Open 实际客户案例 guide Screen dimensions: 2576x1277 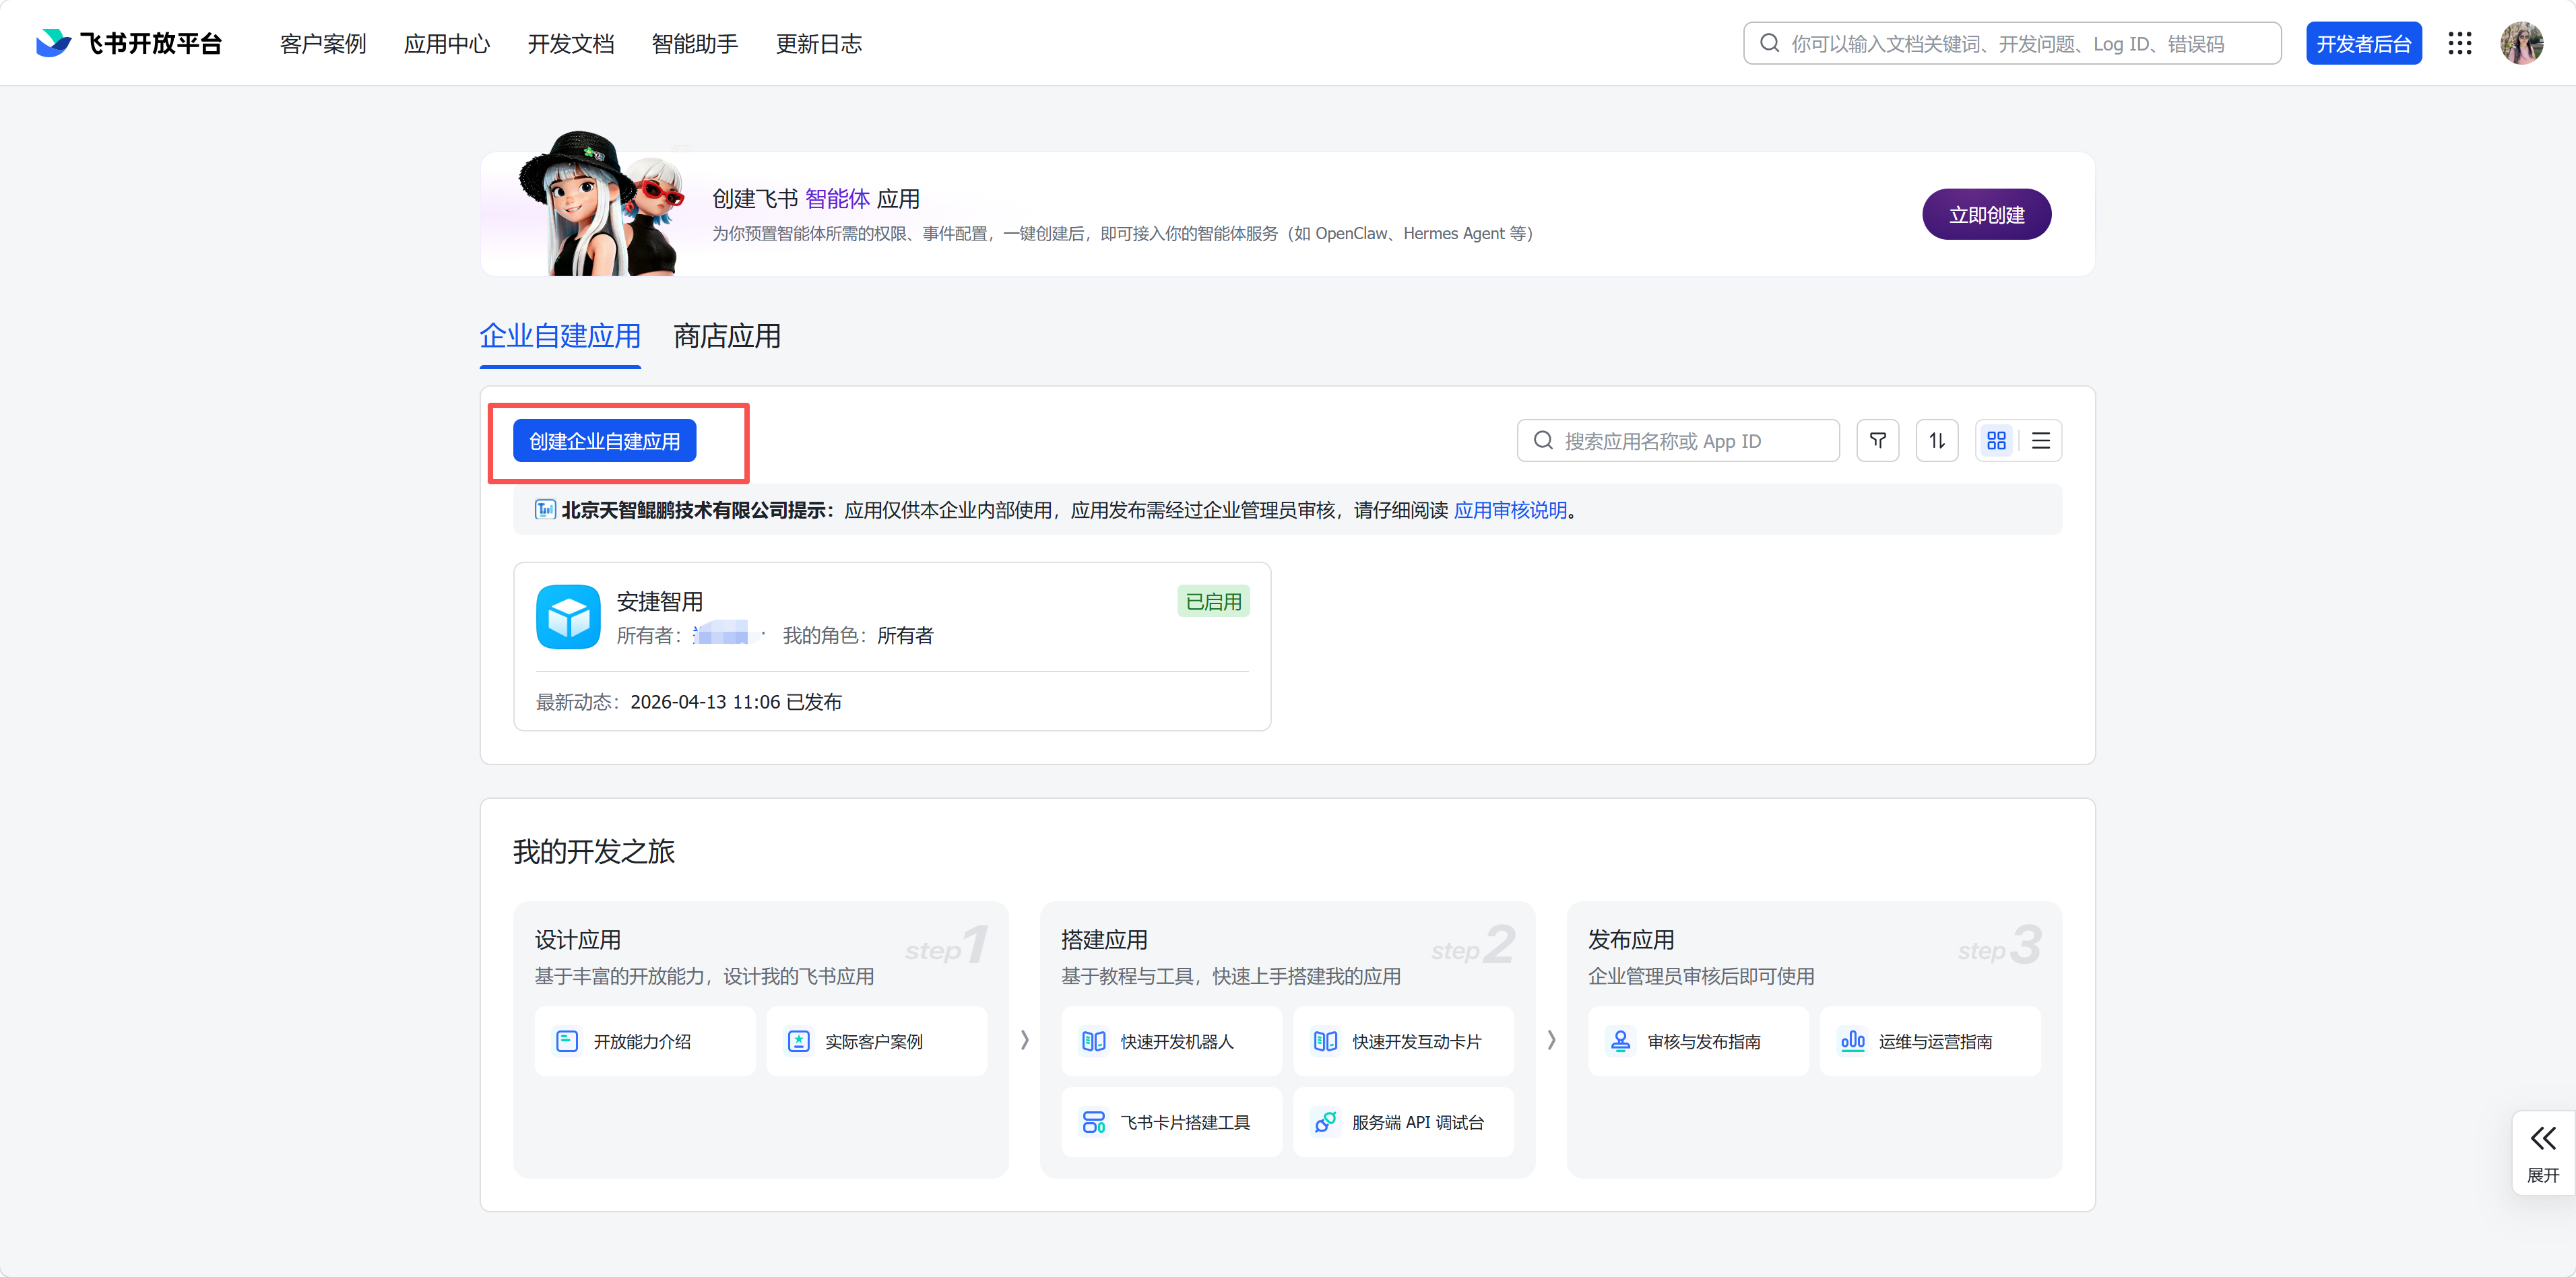(877, 1041)
